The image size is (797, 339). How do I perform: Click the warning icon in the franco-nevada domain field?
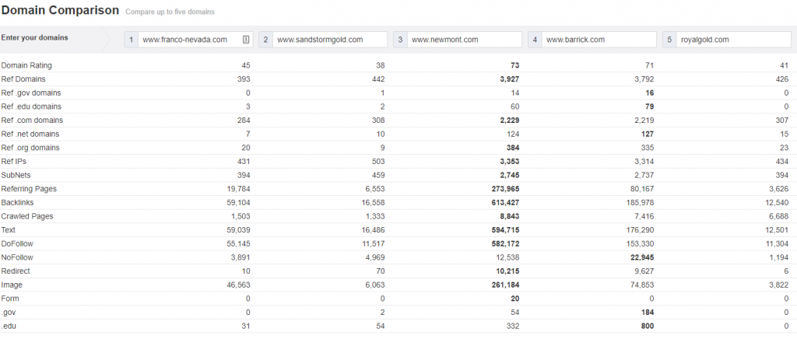tap(246, 40)
